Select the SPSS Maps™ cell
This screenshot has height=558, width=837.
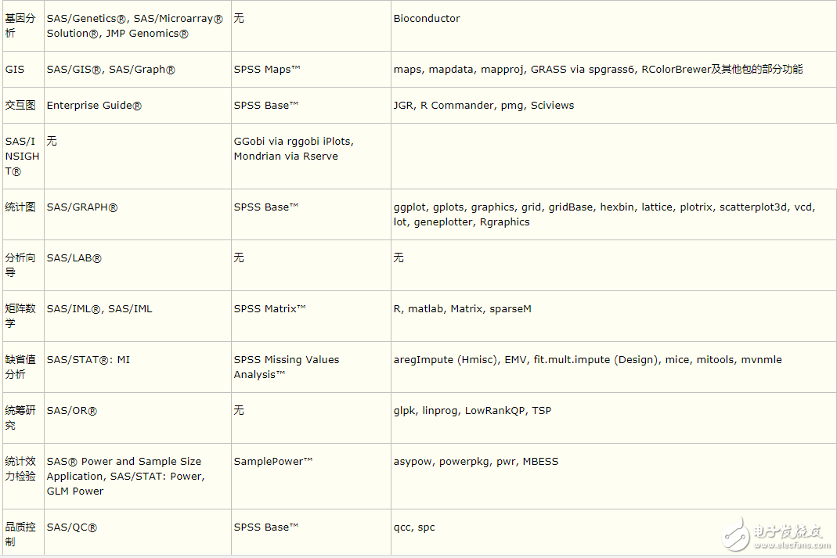267,70
